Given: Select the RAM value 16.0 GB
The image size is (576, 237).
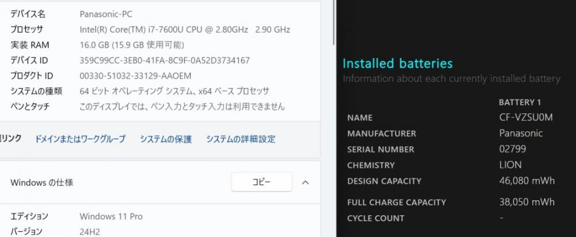Looking at the screenshot, I should 132,45.
